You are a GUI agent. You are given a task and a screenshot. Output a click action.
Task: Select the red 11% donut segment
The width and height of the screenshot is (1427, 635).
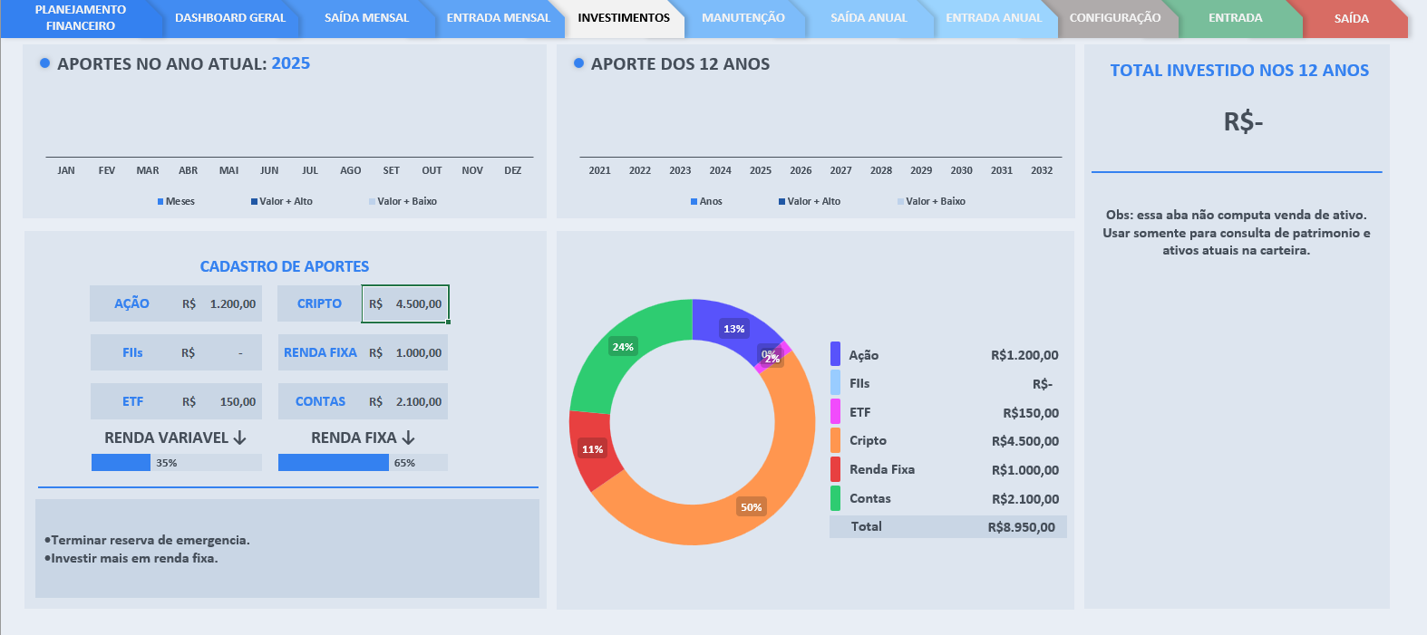[594, 448]
